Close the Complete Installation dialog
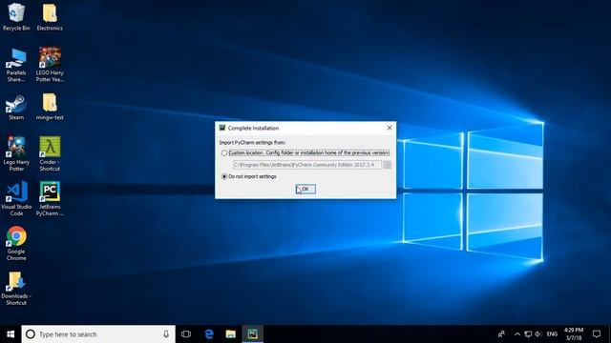611x343 pixels. click(390, 128)
